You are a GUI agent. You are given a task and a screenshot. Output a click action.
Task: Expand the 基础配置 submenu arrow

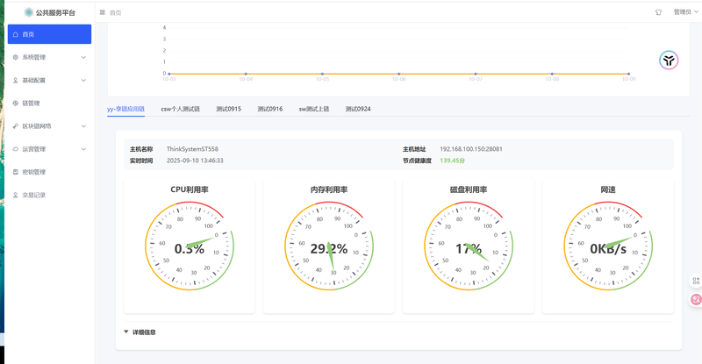pos(83,81)
